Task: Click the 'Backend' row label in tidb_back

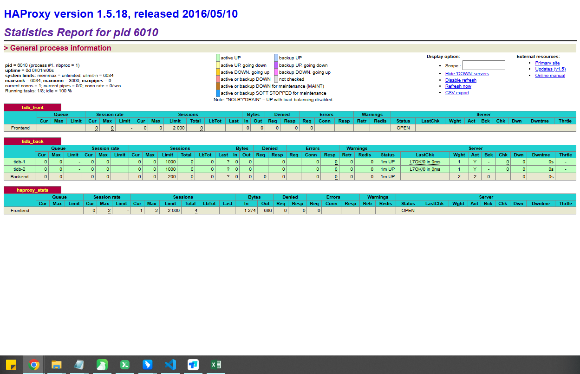Action: pyautogui.click(x=20, y=177)
